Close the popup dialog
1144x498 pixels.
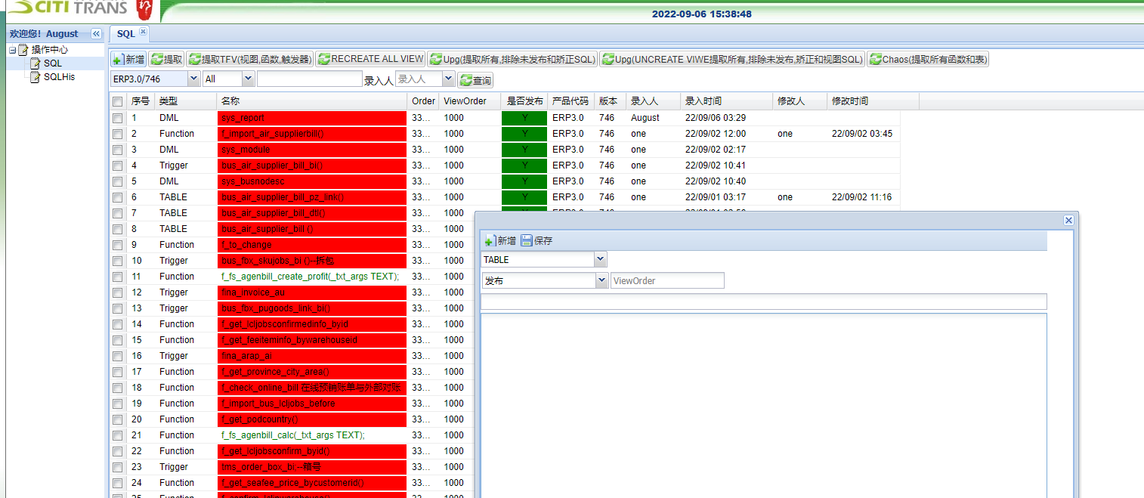1068,220
